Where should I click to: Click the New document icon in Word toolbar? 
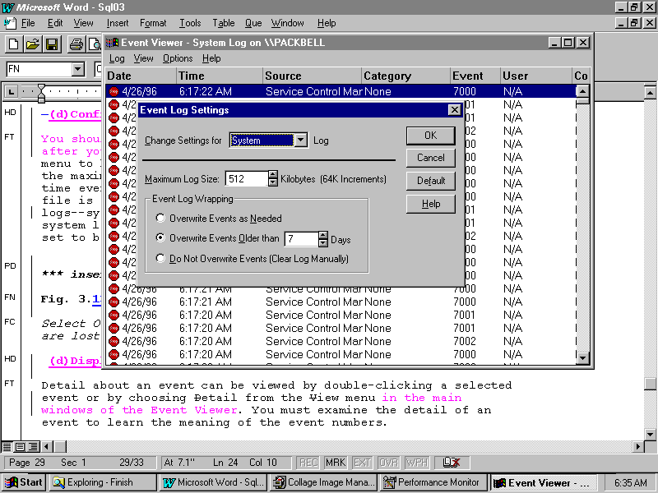[14, 44]
